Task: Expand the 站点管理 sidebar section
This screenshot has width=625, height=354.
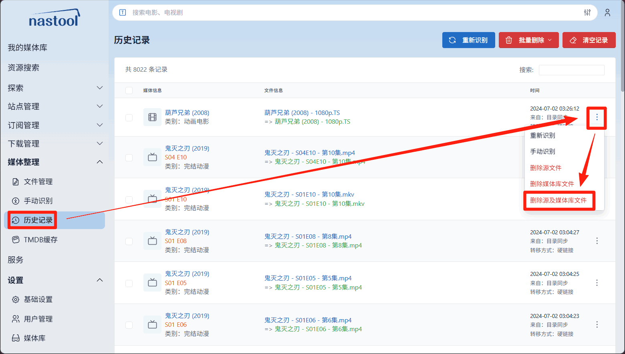Action: (x=54, y=107)
